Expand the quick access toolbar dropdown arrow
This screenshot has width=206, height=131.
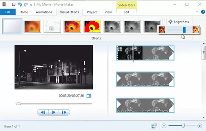click(31, 5)
